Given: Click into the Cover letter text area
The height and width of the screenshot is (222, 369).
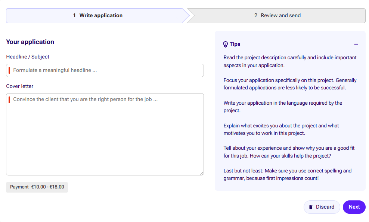Looking at the screenshot, I should tap(105, 134).
